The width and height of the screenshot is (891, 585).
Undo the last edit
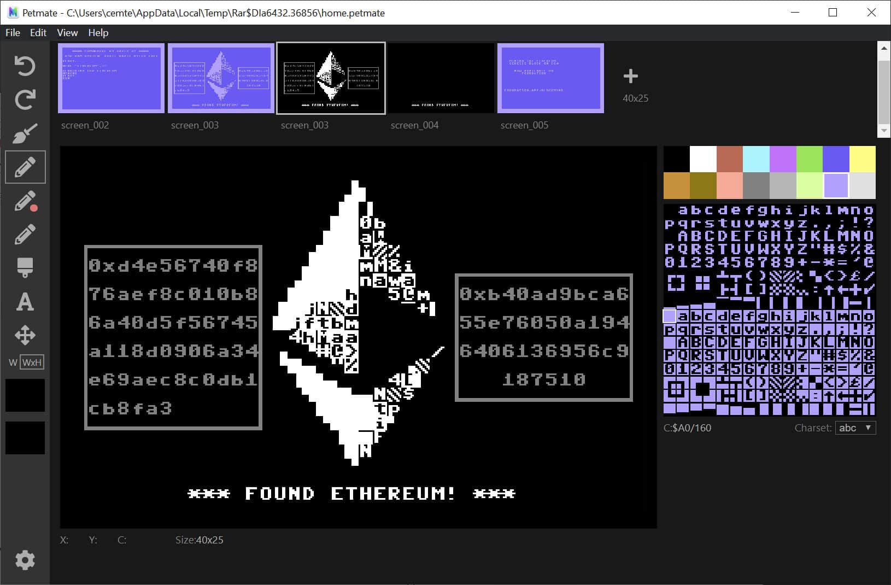[x=25, y=66]
